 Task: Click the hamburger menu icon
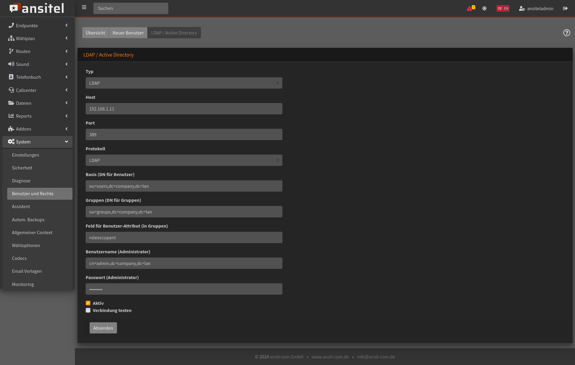point(84,7)
